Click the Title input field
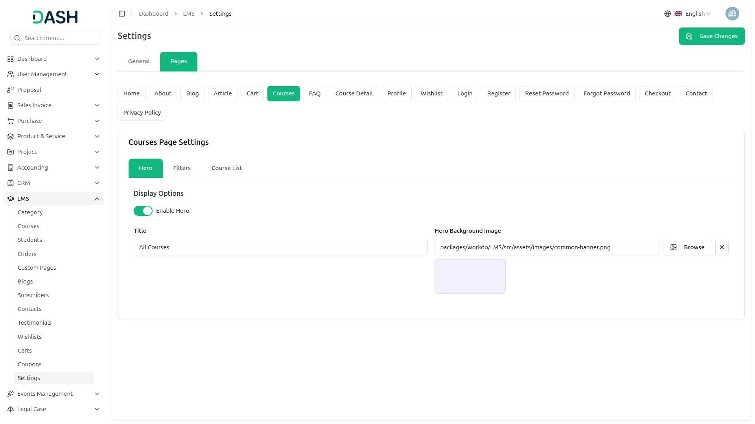This screenshot has width=755, height=424. tap(280, 247)
